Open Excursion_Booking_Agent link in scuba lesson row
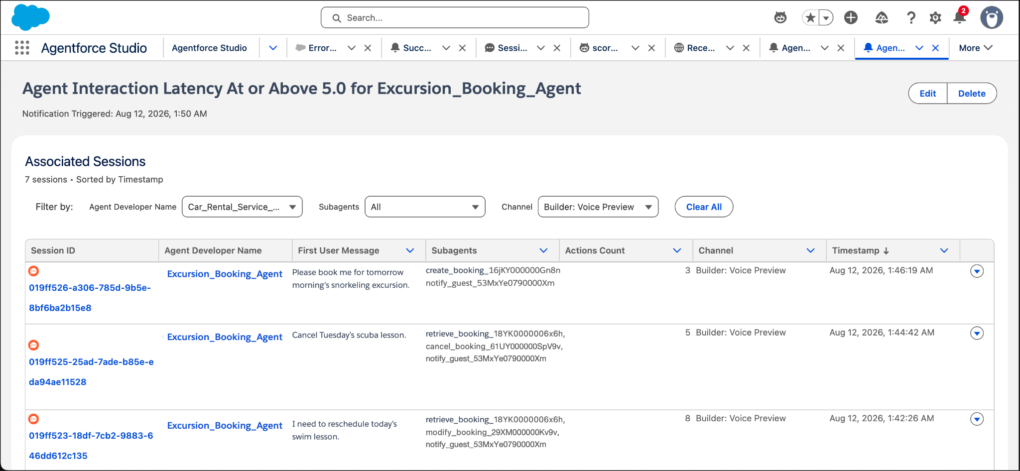 click(225, 337)
